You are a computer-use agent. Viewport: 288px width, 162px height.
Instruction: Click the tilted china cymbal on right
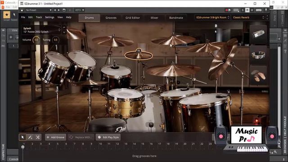(223, 59)
